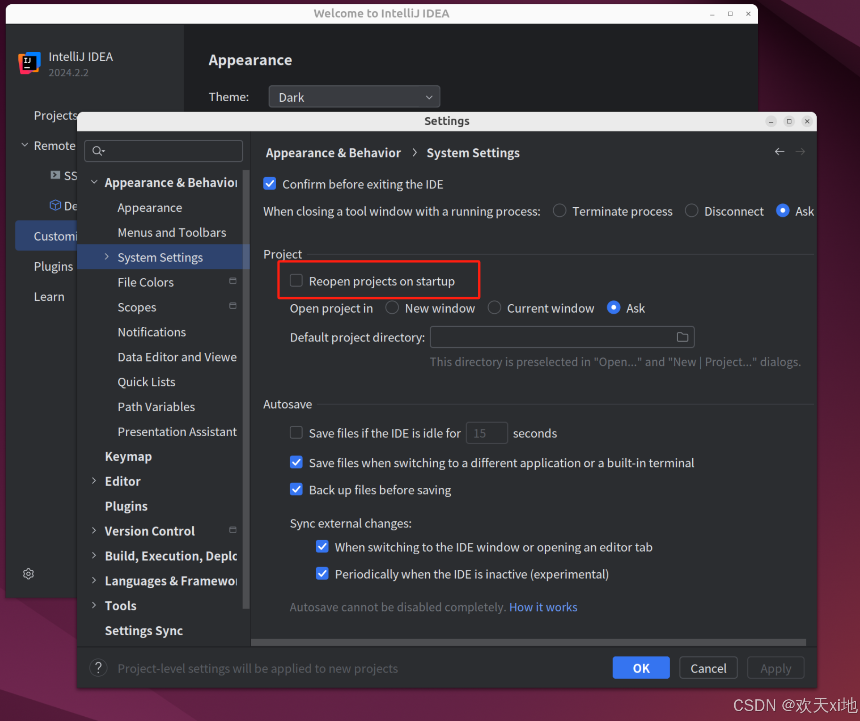Open Presentation Assistant settings
The height and width of the screenshot is (721, 860).
coord(177,432)
